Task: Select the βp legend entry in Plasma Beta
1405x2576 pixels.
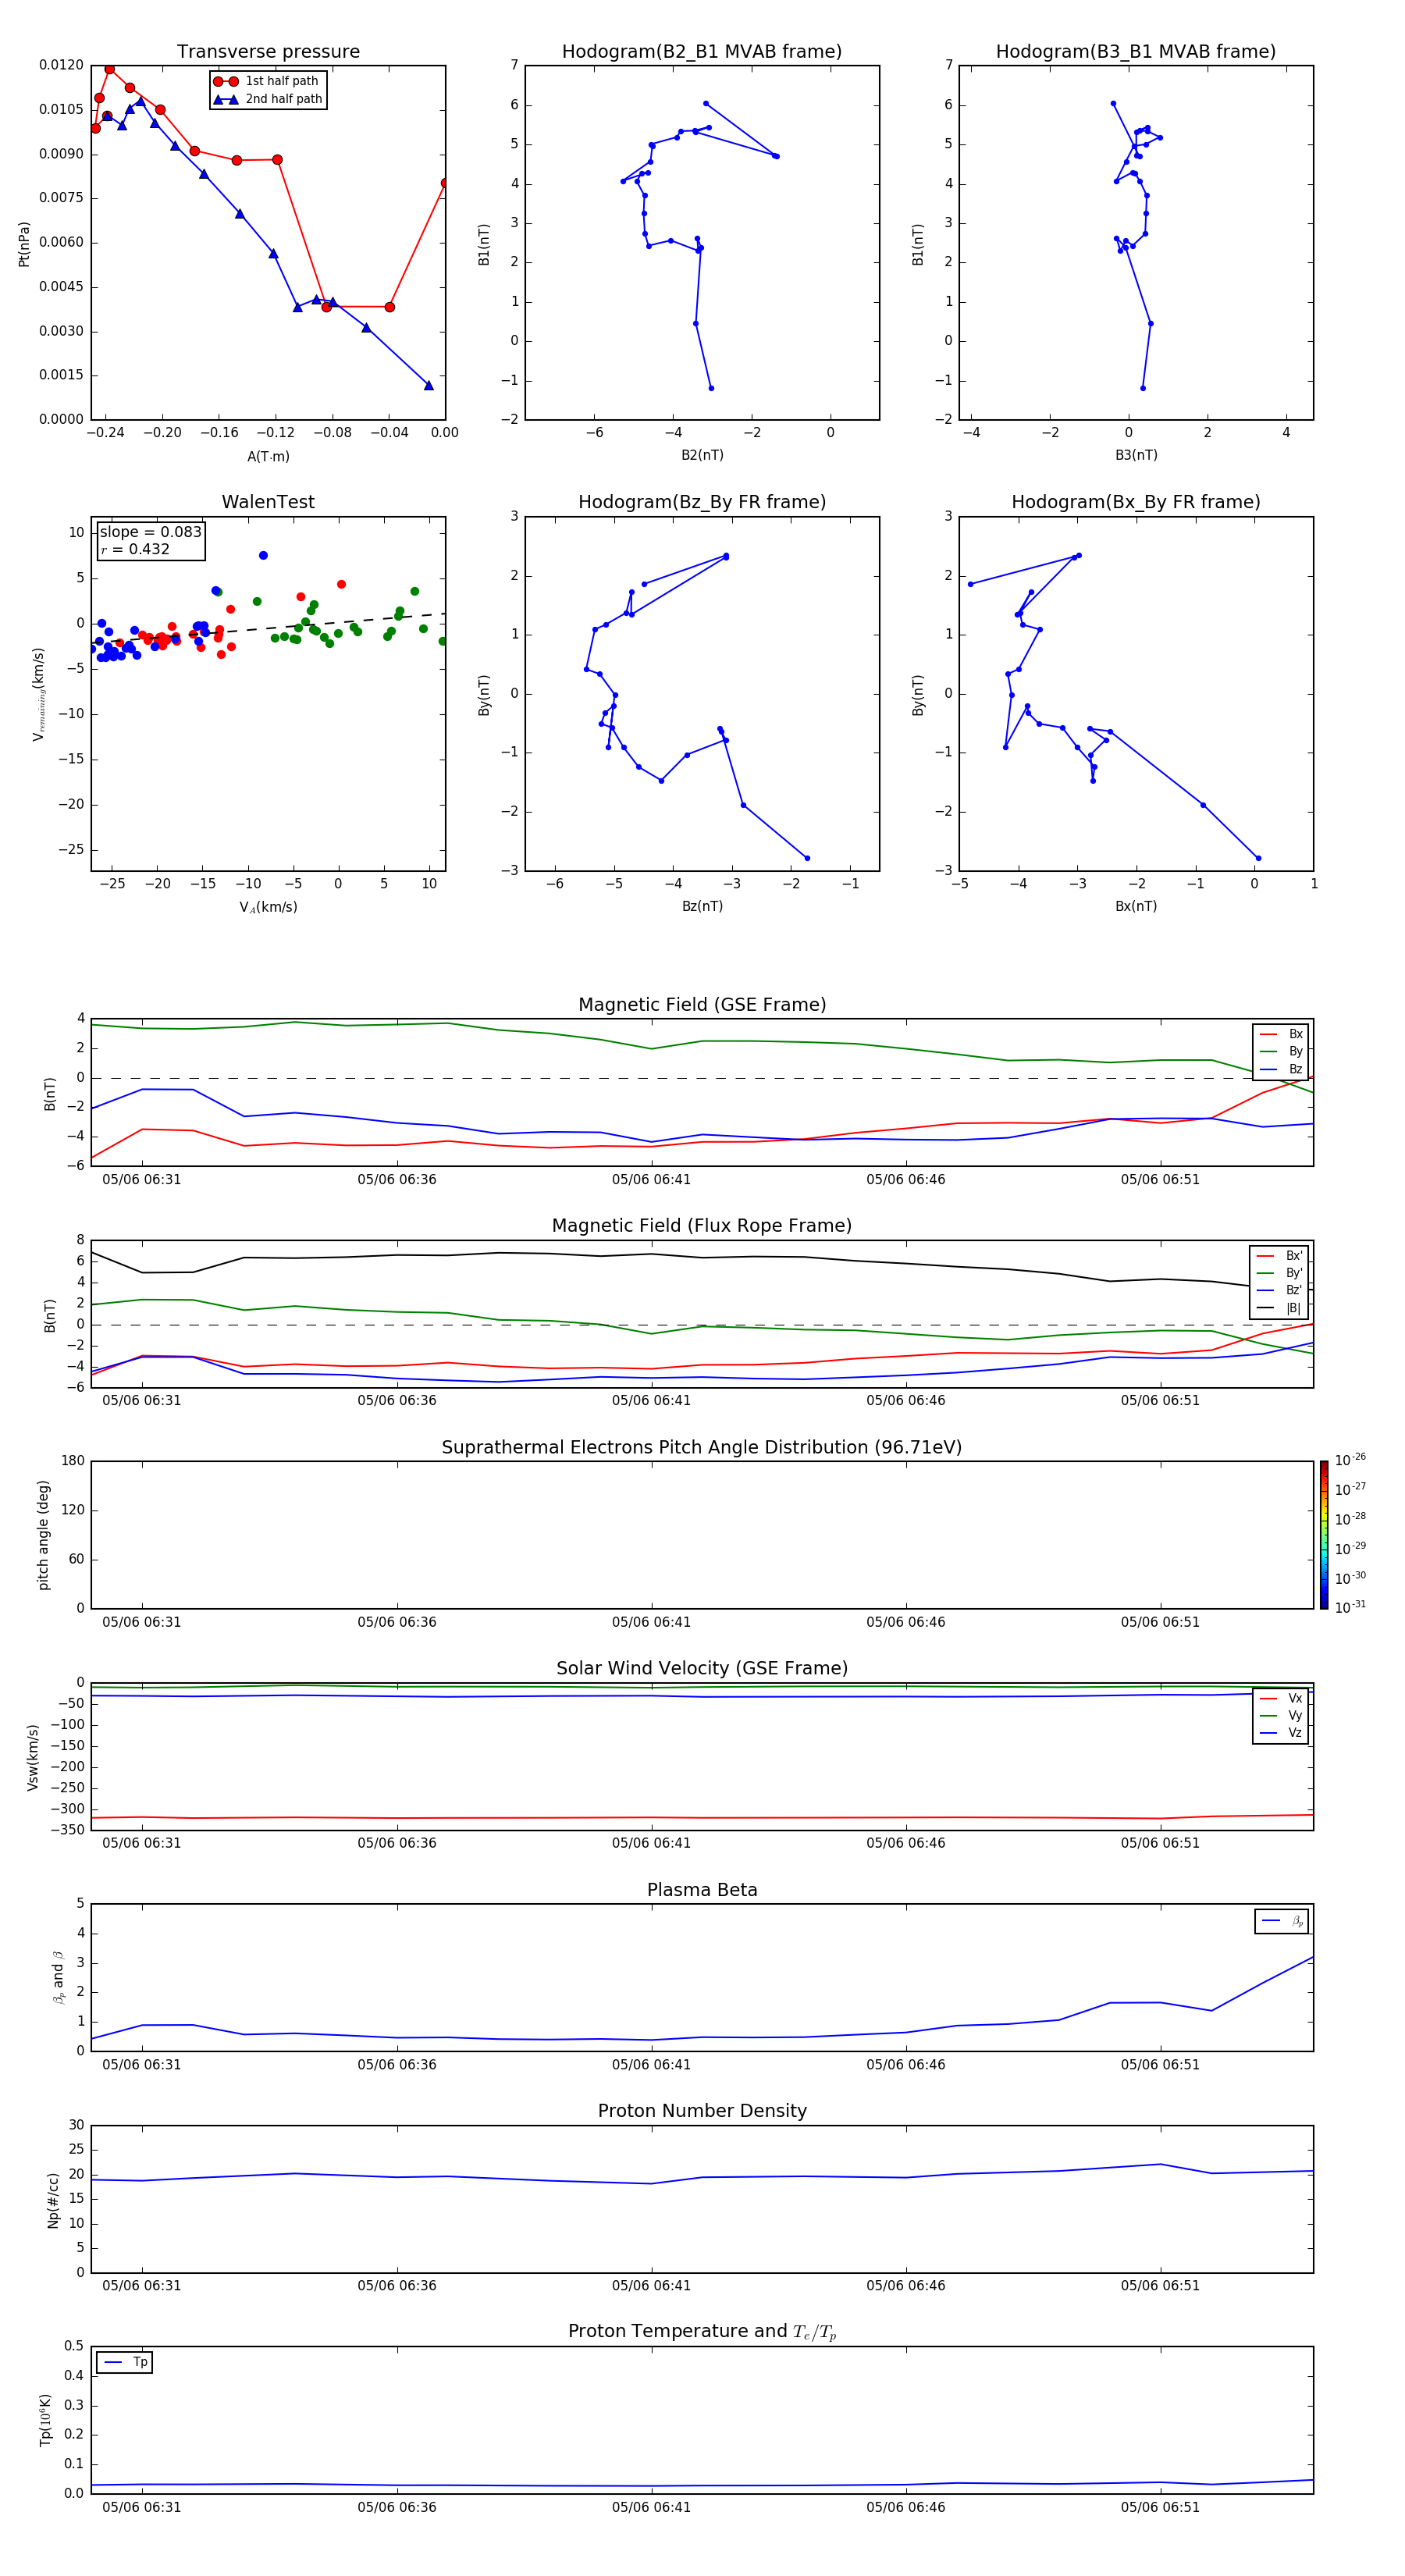Action: click(x=1283, y=1921)
